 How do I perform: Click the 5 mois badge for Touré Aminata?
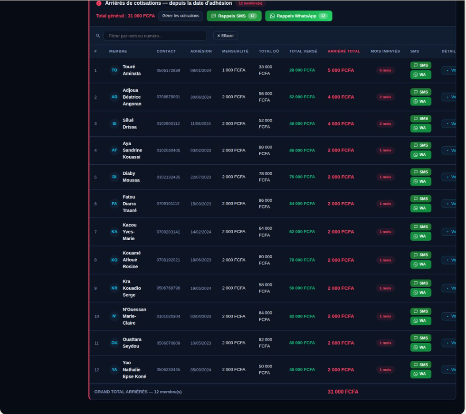[385, 70]
